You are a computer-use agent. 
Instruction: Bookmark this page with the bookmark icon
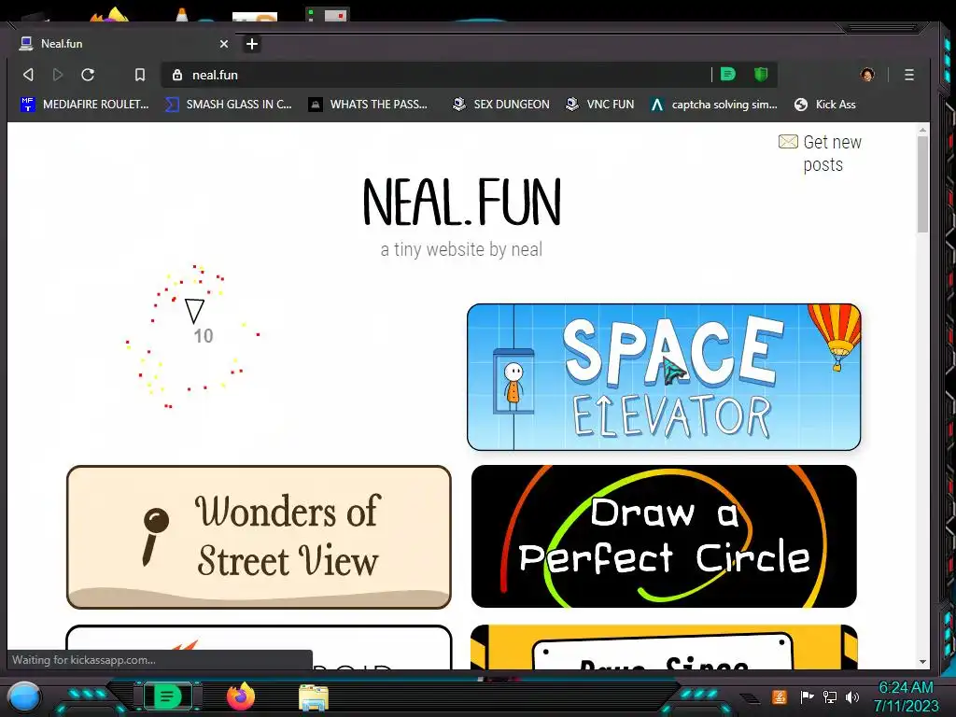coord(140,75)
